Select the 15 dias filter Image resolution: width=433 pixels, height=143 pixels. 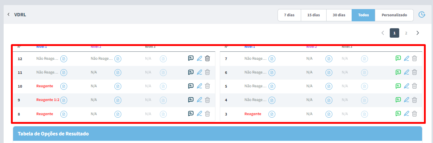pyautogui.click(x=313, y=15)
